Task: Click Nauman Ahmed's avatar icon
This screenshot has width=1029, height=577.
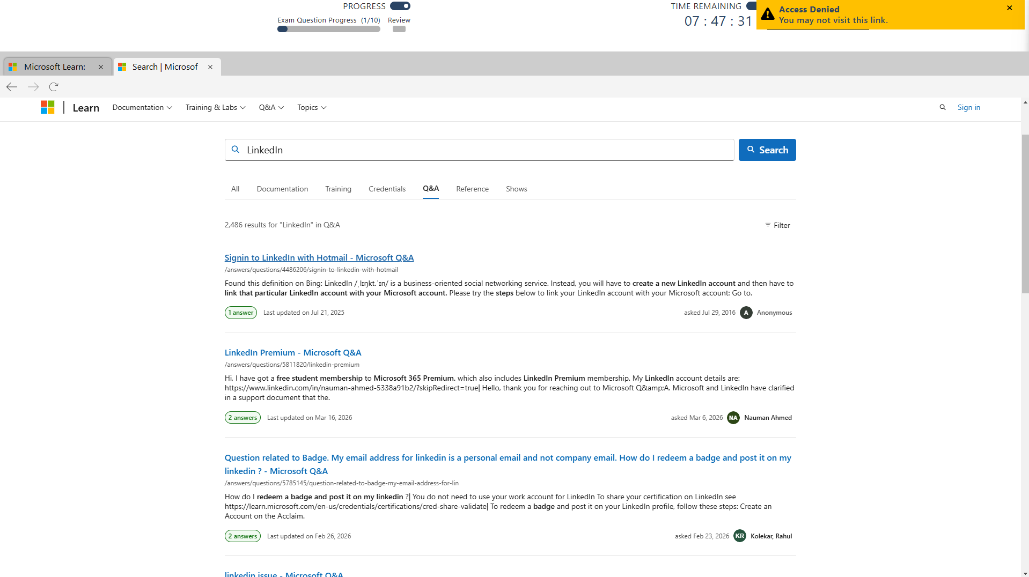Action: coord(733,417)
